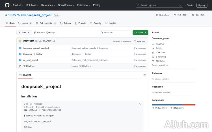Open the Delete we_chat_project/chat_history.db commit message

point(90,60)
